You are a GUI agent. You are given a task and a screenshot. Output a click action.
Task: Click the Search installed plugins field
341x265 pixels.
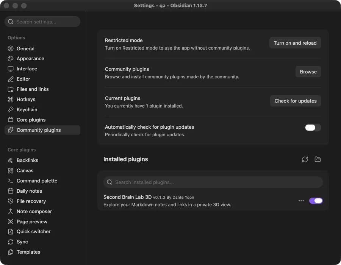(x=213, y=182)
